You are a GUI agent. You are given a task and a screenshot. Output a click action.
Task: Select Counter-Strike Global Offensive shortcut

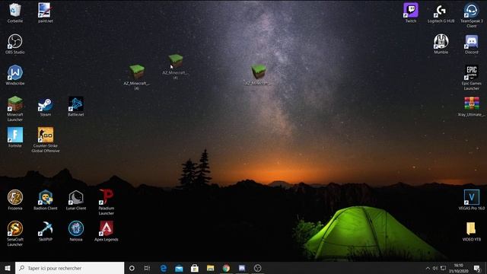[46, 140]
